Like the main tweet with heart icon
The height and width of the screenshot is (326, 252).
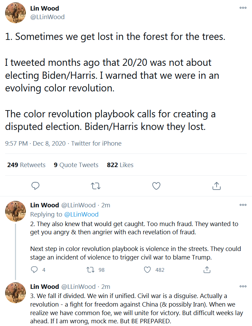pyautogui.click(x=156, y=186)
